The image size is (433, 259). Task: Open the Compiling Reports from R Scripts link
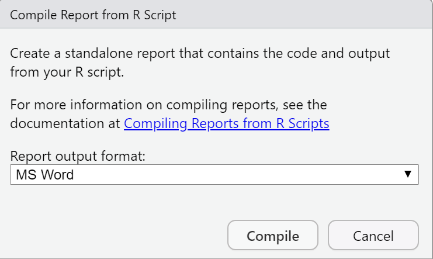(x=227, y=123)
